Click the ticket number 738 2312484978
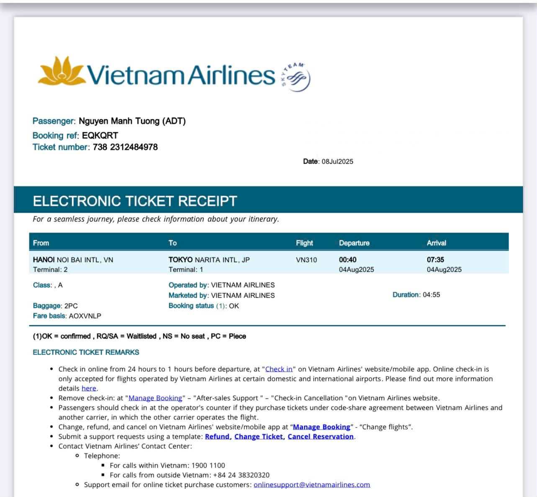537x497 pixels. (125, 147)
